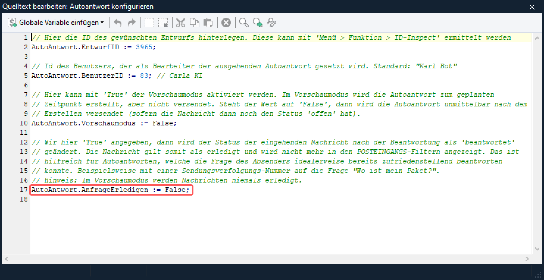The width and height of the screenshot is (544, 280).
Task: Click the deselect selection icon
Action: pyautogui.click(x=163, y=23)
